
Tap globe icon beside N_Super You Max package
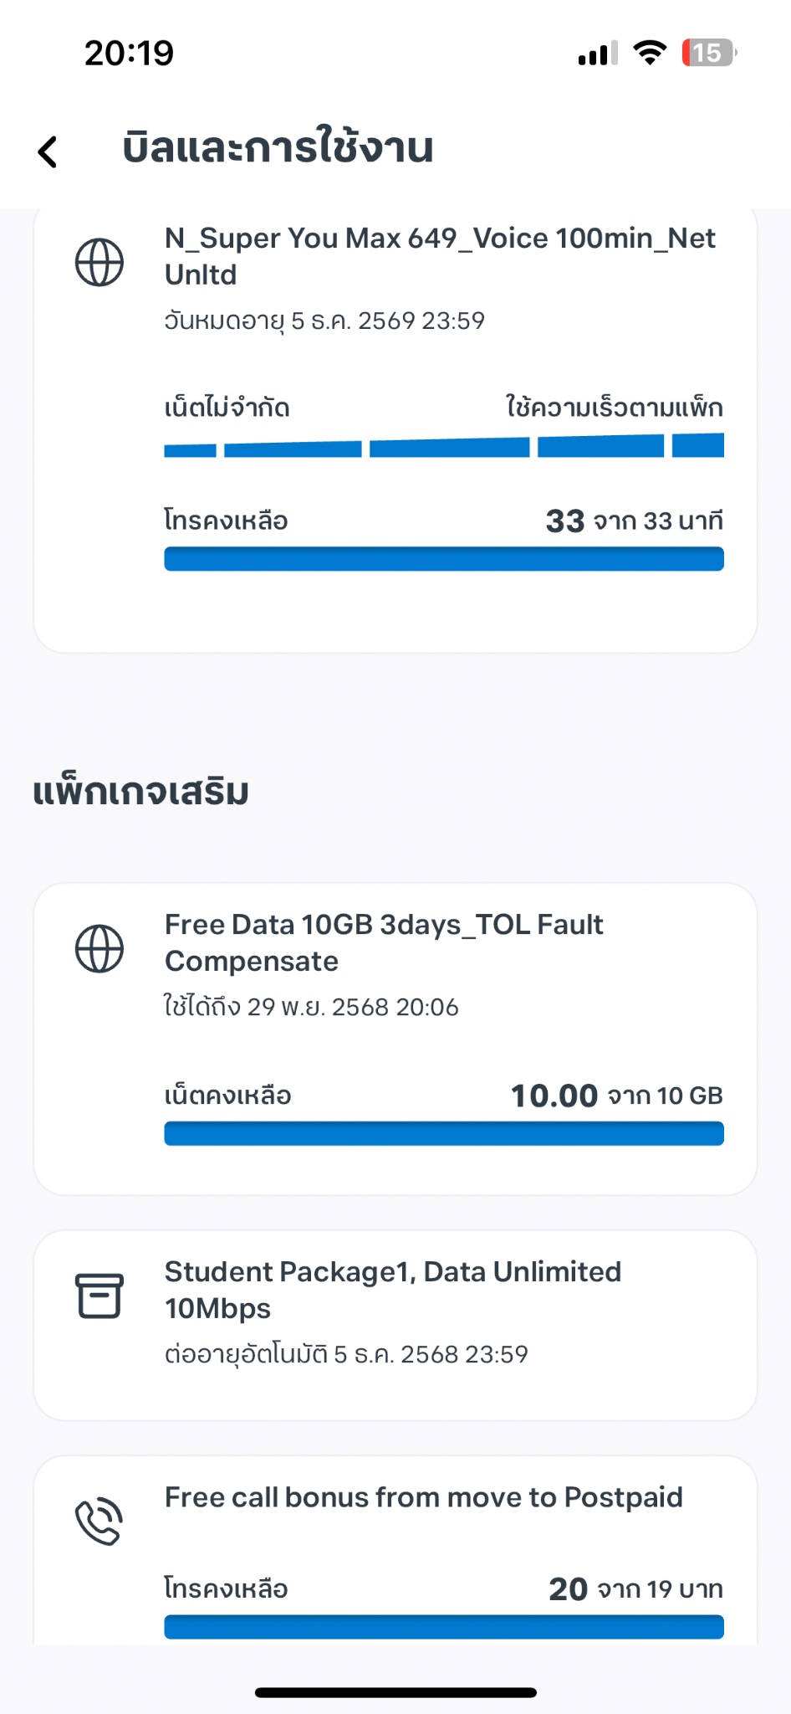tap(100, 263)
